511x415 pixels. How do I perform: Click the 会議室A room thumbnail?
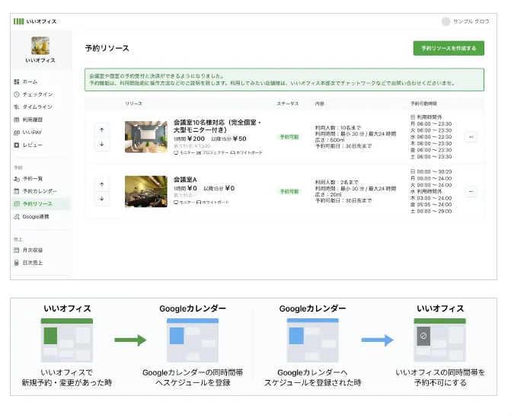click(x=146, y=192)
